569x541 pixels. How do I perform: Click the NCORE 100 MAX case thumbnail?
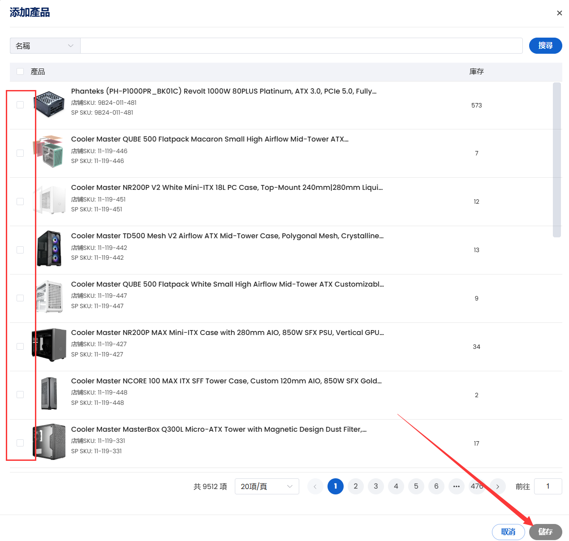[49, 394]
